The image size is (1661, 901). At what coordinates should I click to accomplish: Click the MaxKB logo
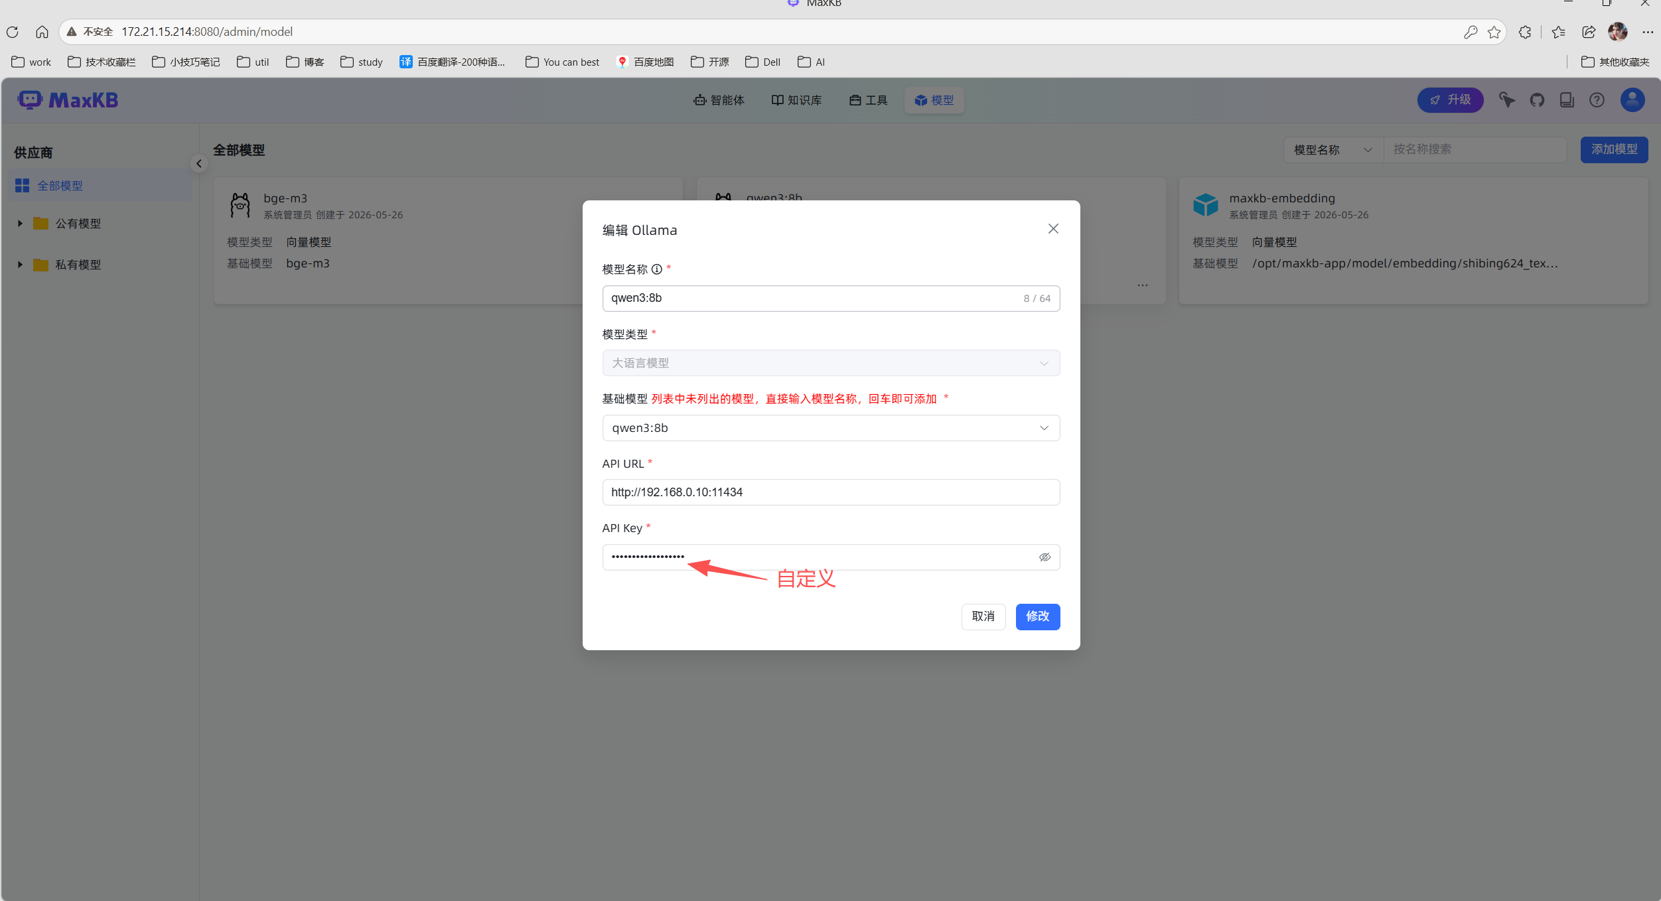68,100
